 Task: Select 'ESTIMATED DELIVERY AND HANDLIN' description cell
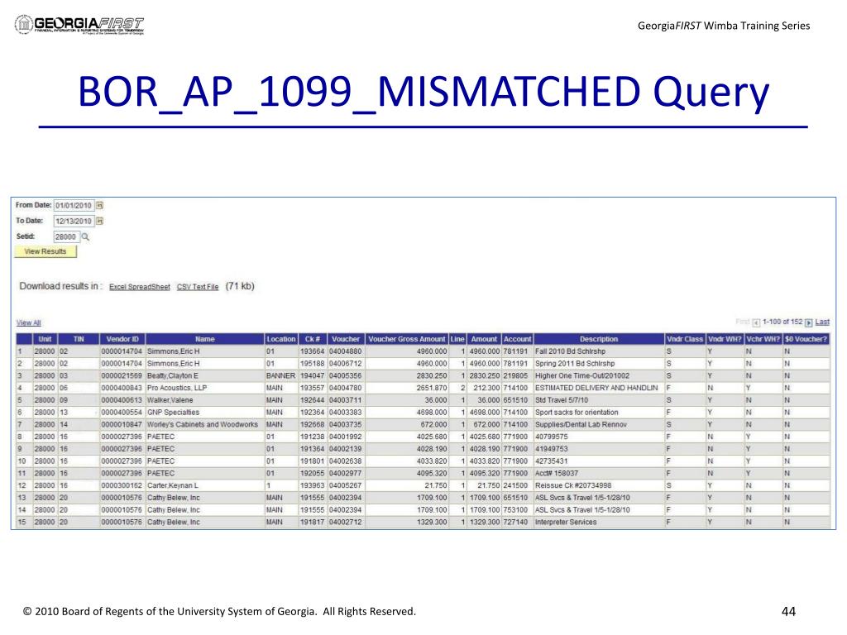click(599, 389)
